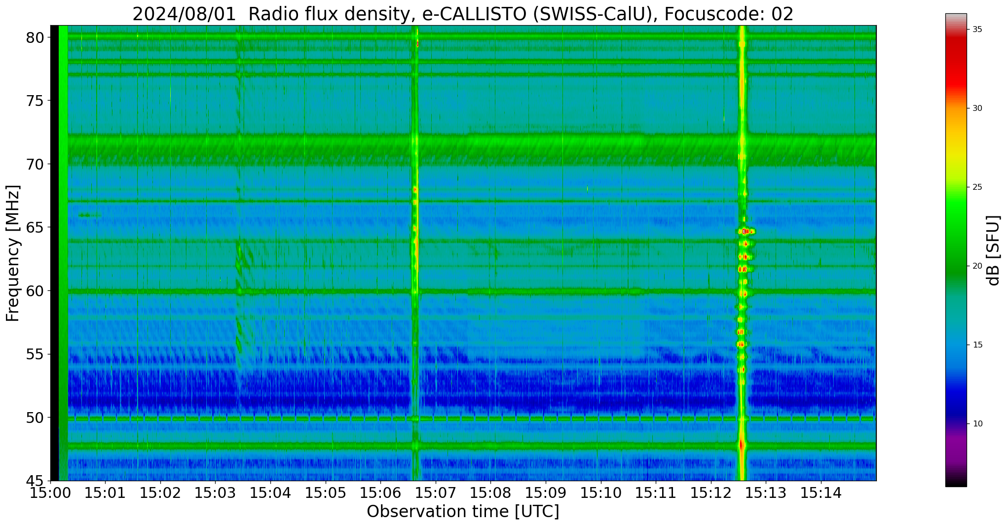The height and width of the screenshot is (526, 1008).
Task: Click the red region of the colorbar
Action: coord(956,64)
